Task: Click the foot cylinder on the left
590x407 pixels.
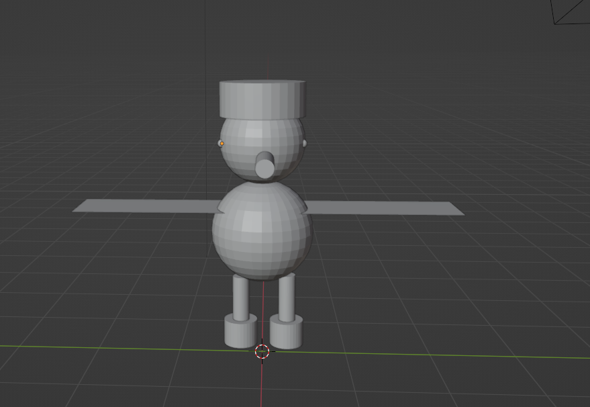Action: click(240, 332)
